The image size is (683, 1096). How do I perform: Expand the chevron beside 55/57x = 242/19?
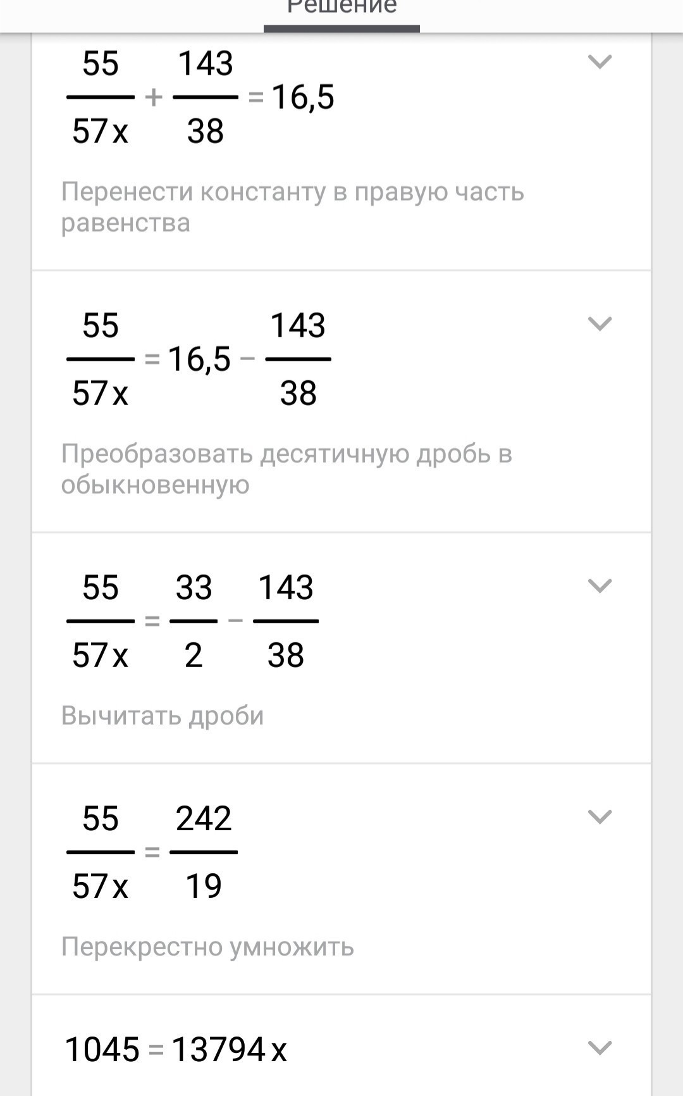[600, 817]
